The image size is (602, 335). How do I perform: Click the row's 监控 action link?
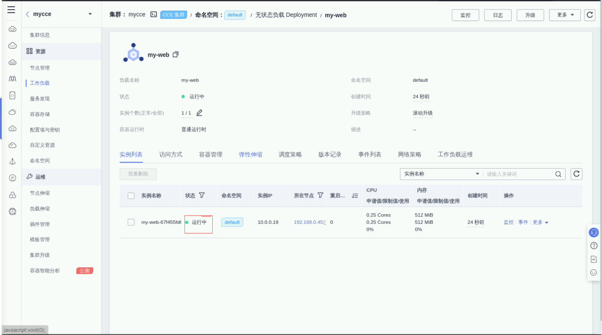[509, 222]
